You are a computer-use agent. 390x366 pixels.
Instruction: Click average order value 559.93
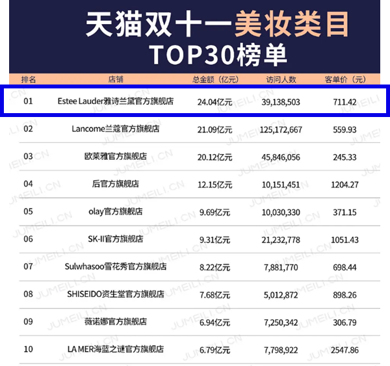coord(344,130)
